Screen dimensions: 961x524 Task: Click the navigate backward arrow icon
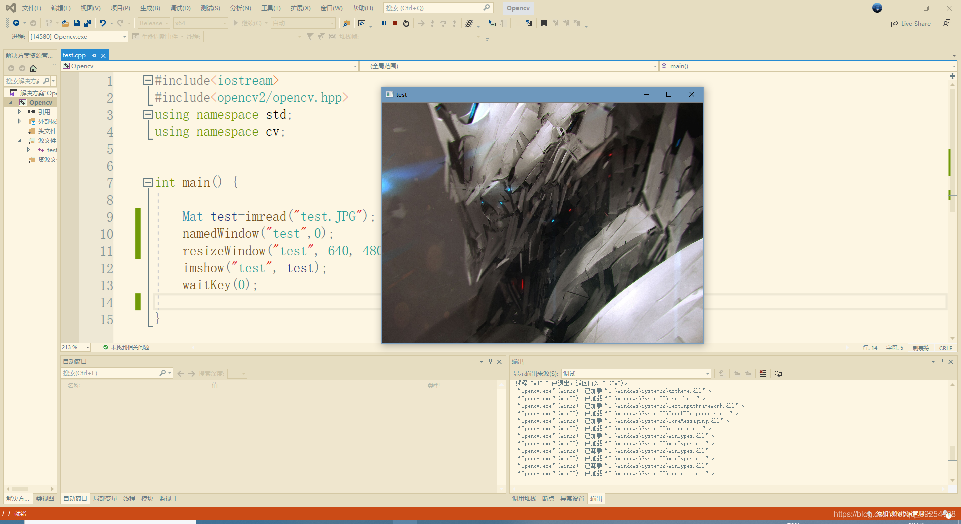(x=16, y=23)
